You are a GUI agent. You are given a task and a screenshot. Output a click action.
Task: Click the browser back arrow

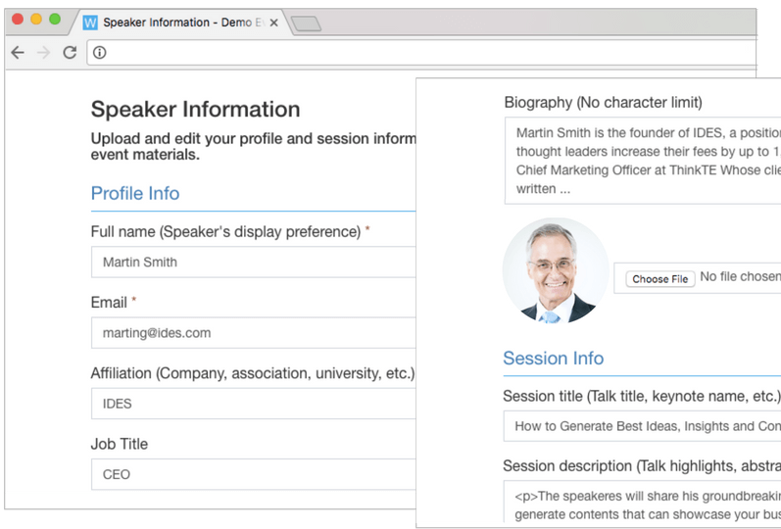[18, 53]
